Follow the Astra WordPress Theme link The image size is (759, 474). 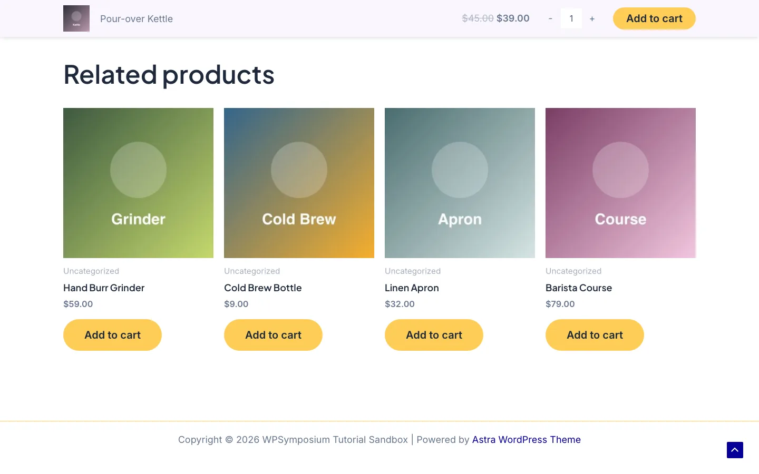click(527, 440)
